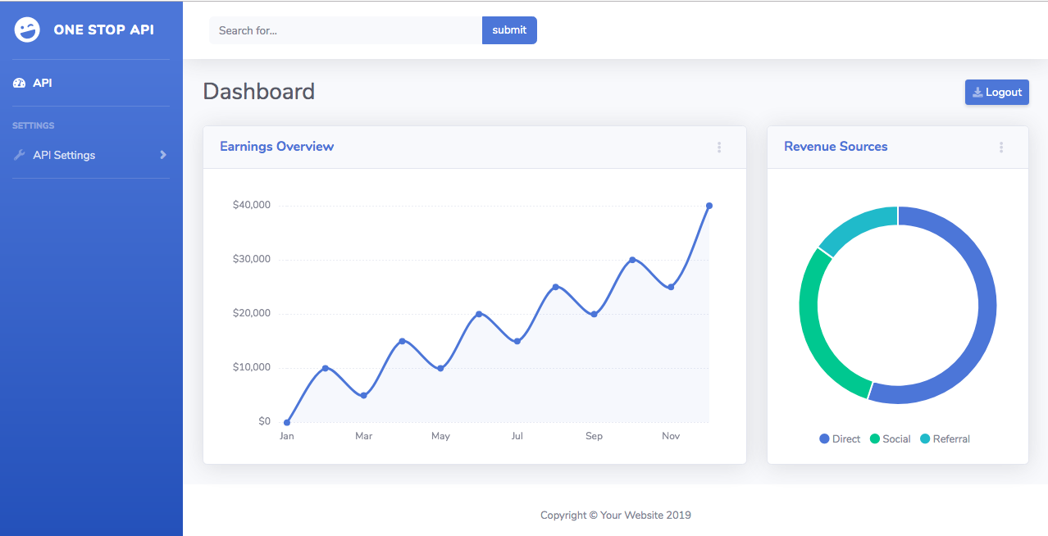Click ONE STOP API brand link
This screenshot has height=536, width=1048.
coord(103,30)
